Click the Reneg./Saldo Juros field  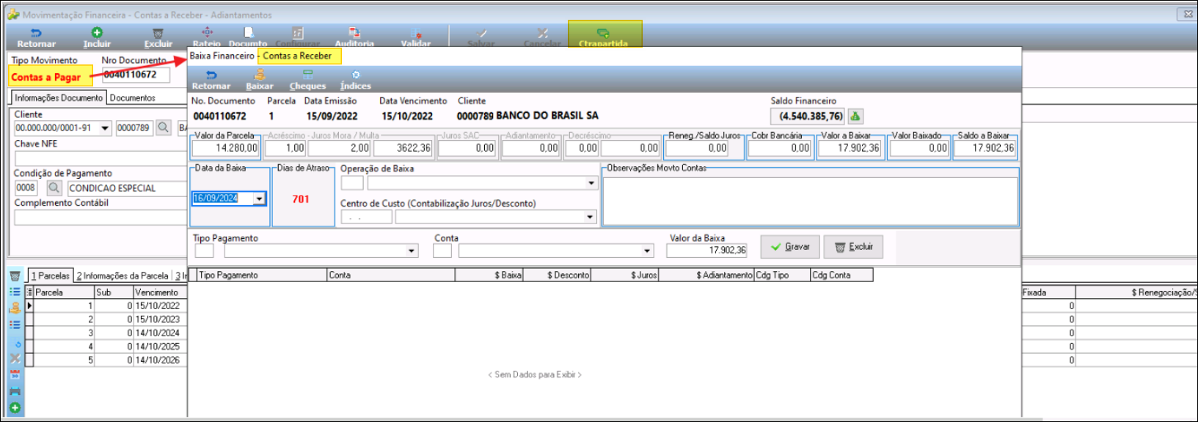pos(696,148)
